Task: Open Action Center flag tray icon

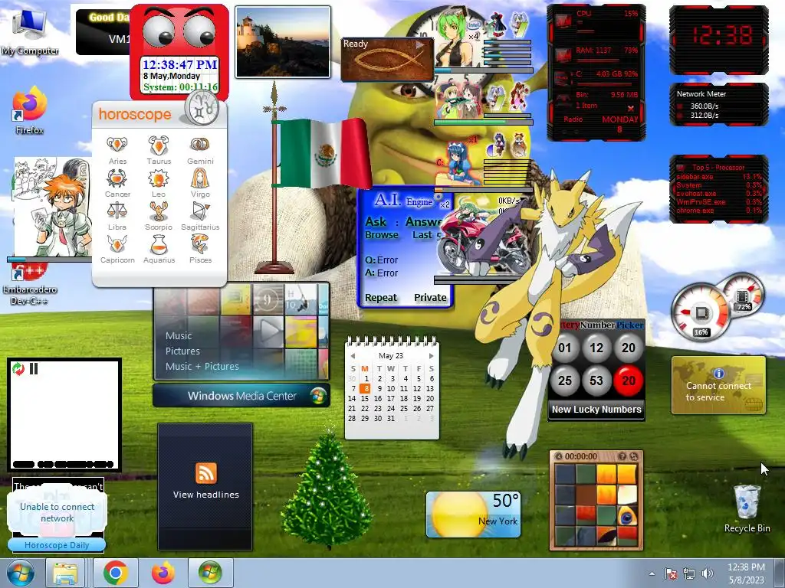Action: (x=670, y=573)
